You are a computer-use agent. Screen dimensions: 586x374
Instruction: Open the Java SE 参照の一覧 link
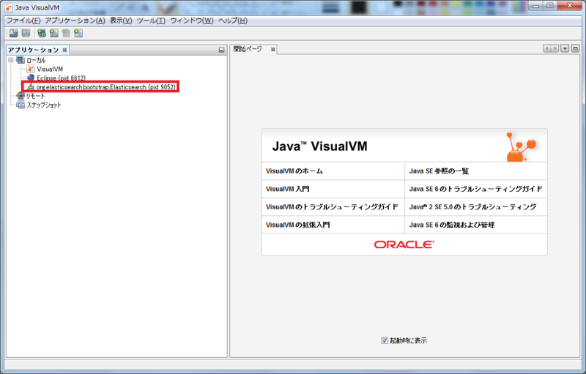coord(439,171)
